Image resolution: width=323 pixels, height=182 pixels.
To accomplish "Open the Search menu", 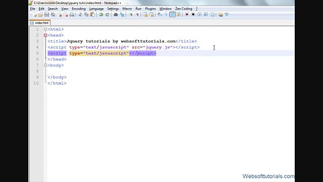I will (x=52, y=9).
